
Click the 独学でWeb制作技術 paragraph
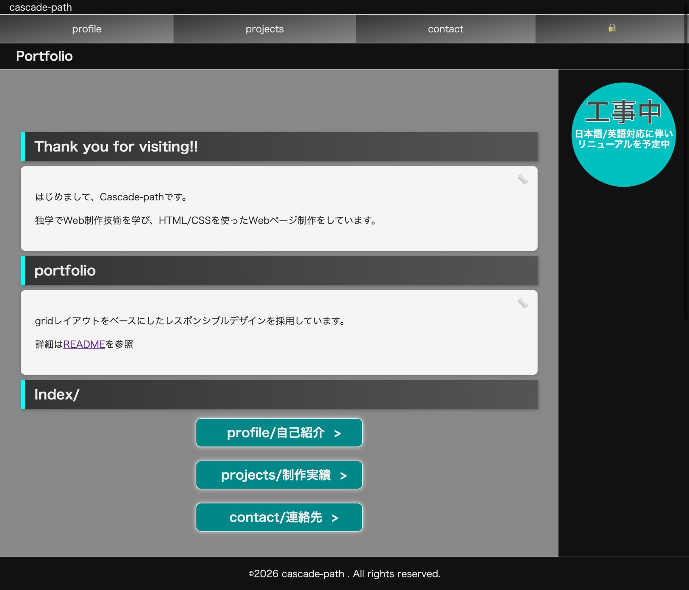point(206,220)
